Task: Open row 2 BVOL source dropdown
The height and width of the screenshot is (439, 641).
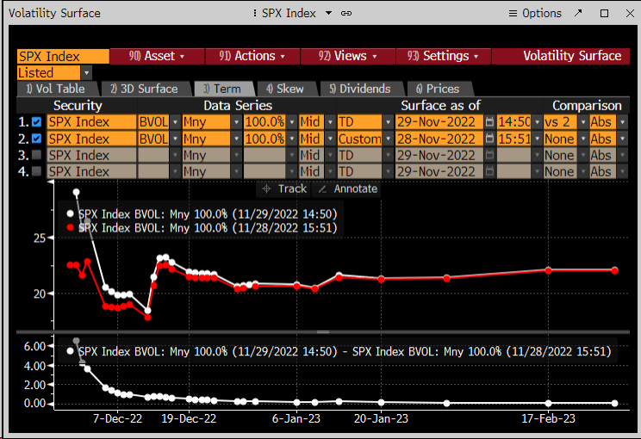Action: coord(176,139)
